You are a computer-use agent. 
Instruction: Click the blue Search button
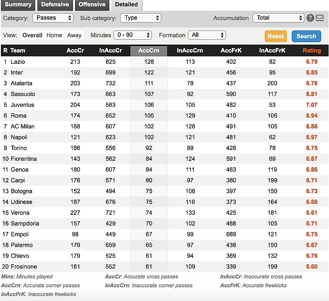(306, 36)
